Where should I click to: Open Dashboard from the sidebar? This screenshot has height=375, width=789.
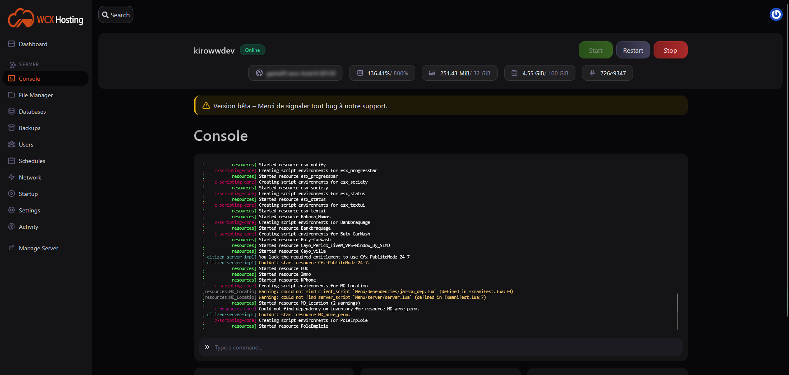click(x=45, y=44)
